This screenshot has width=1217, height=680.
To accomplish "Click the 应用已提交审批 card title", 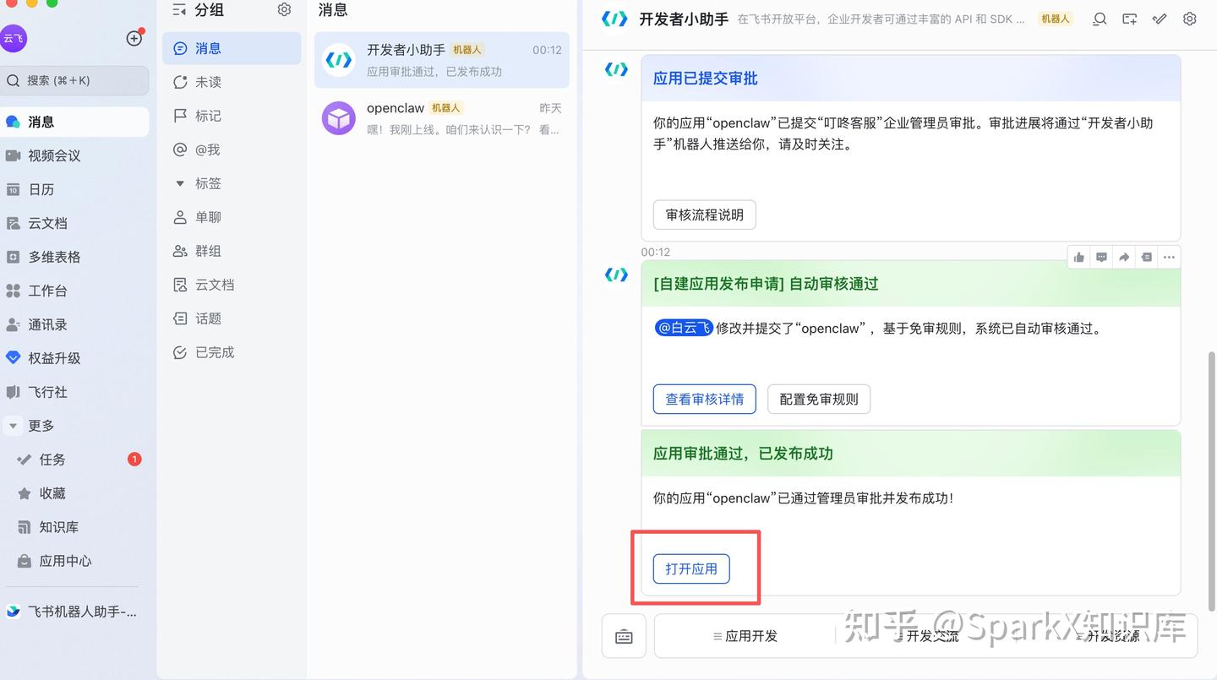I will [706, 79].
